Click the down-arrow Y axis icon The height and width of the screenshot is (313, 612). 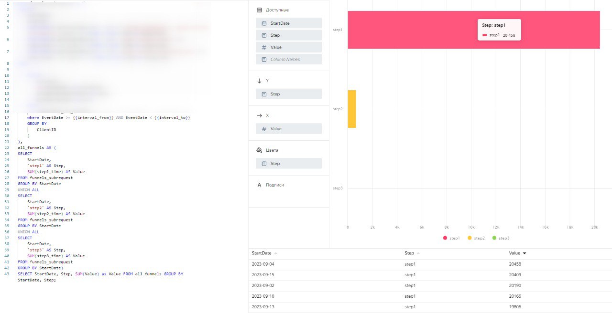pos(259,81)
